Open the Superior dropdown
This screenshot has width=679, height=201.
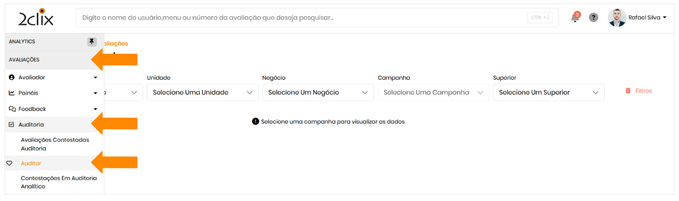point(549,92)
